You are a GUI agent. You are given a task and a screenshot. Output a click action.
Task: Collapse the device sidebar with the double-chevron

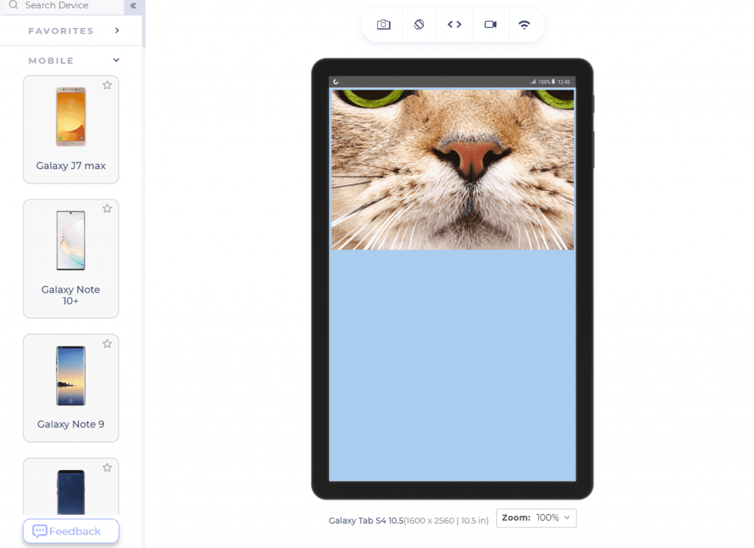133,6
